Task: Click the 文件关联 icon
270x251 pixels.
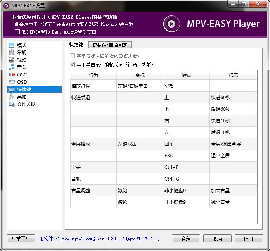Action: coord(11,104)
